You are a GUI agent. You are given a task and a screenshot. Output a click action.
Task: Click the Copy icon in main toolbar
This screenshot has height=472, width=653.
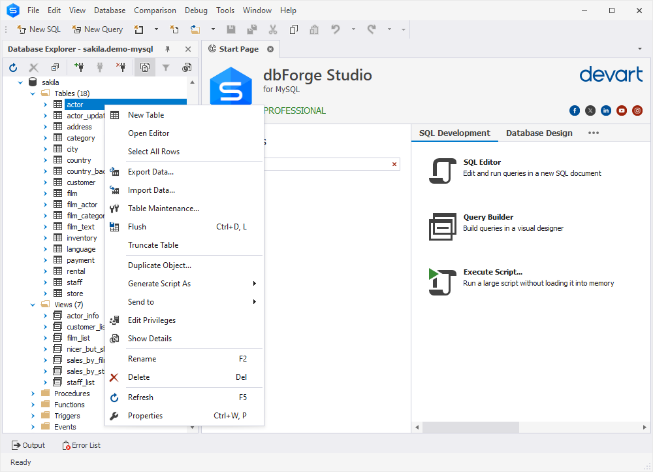coord(294,29)
